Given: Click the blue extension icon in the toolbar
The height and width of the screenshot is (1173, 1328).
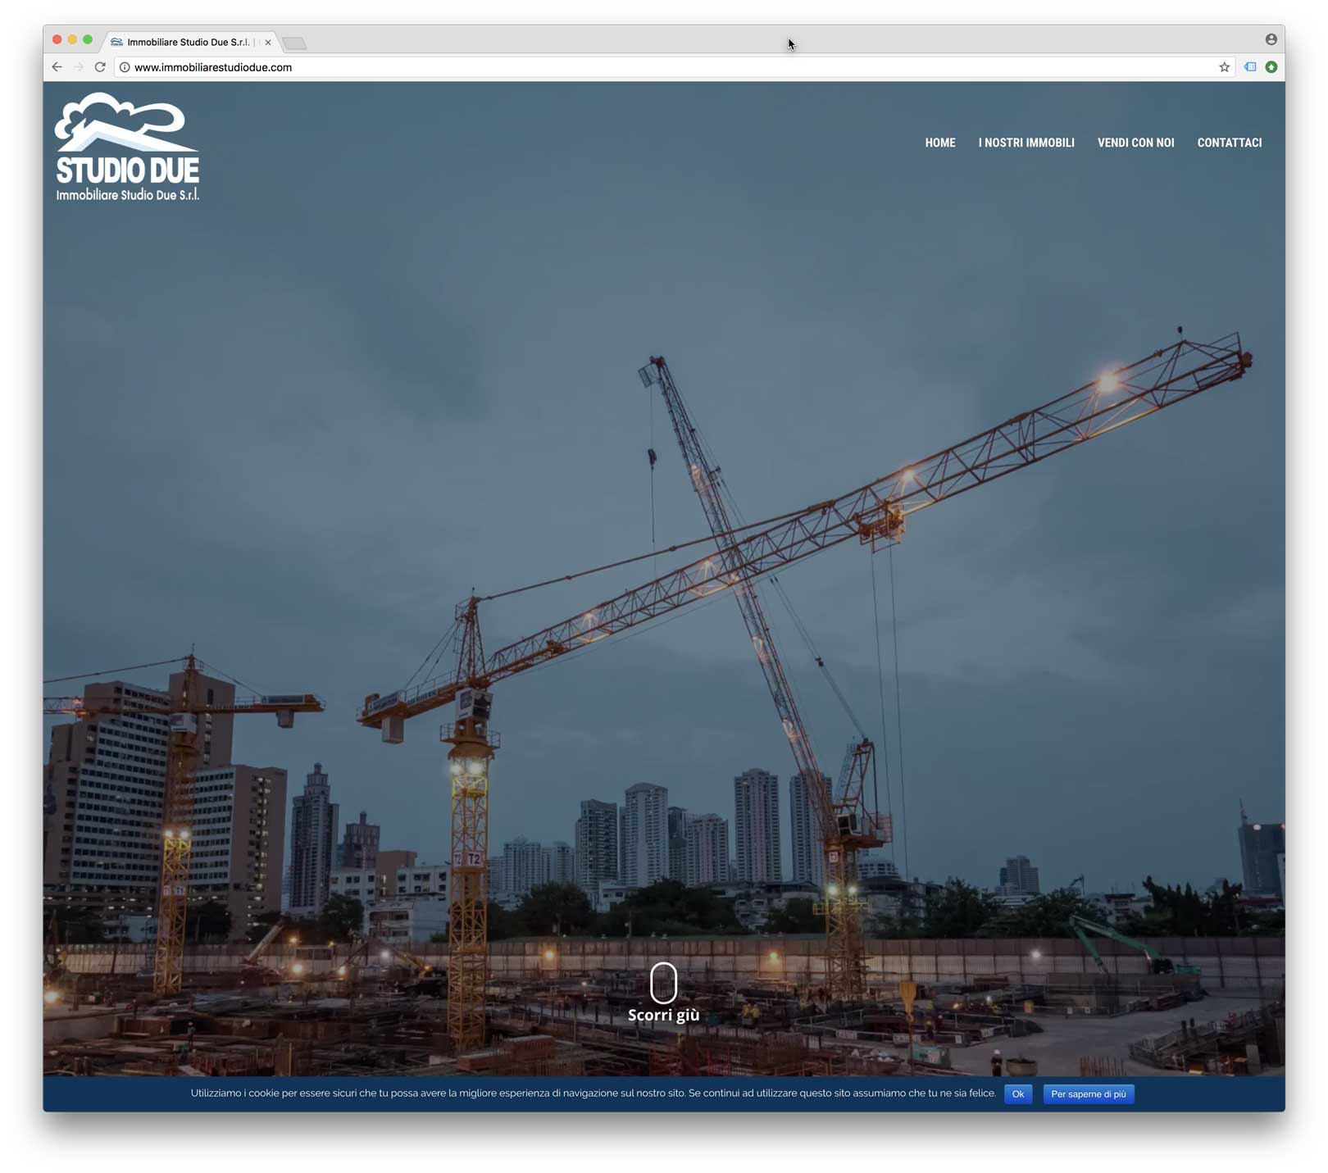Looking at the screenshot, I should coord(1250,67).
